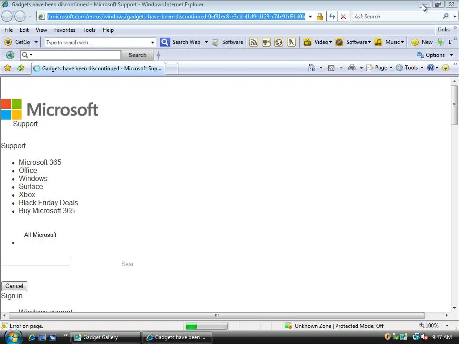Open the RSS feed icon on GetGo toolbar

254,42
